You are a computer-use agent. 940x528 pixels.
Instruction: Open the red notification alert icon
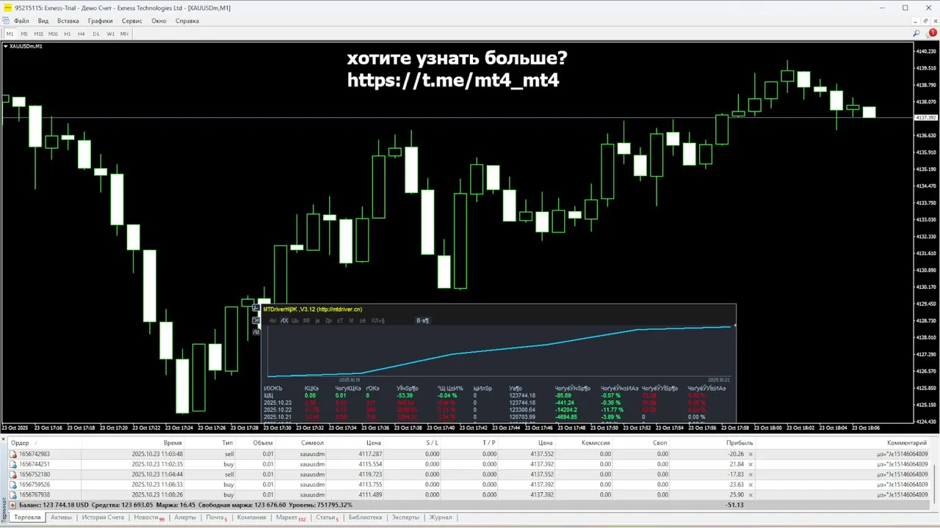tap(933, 33)
